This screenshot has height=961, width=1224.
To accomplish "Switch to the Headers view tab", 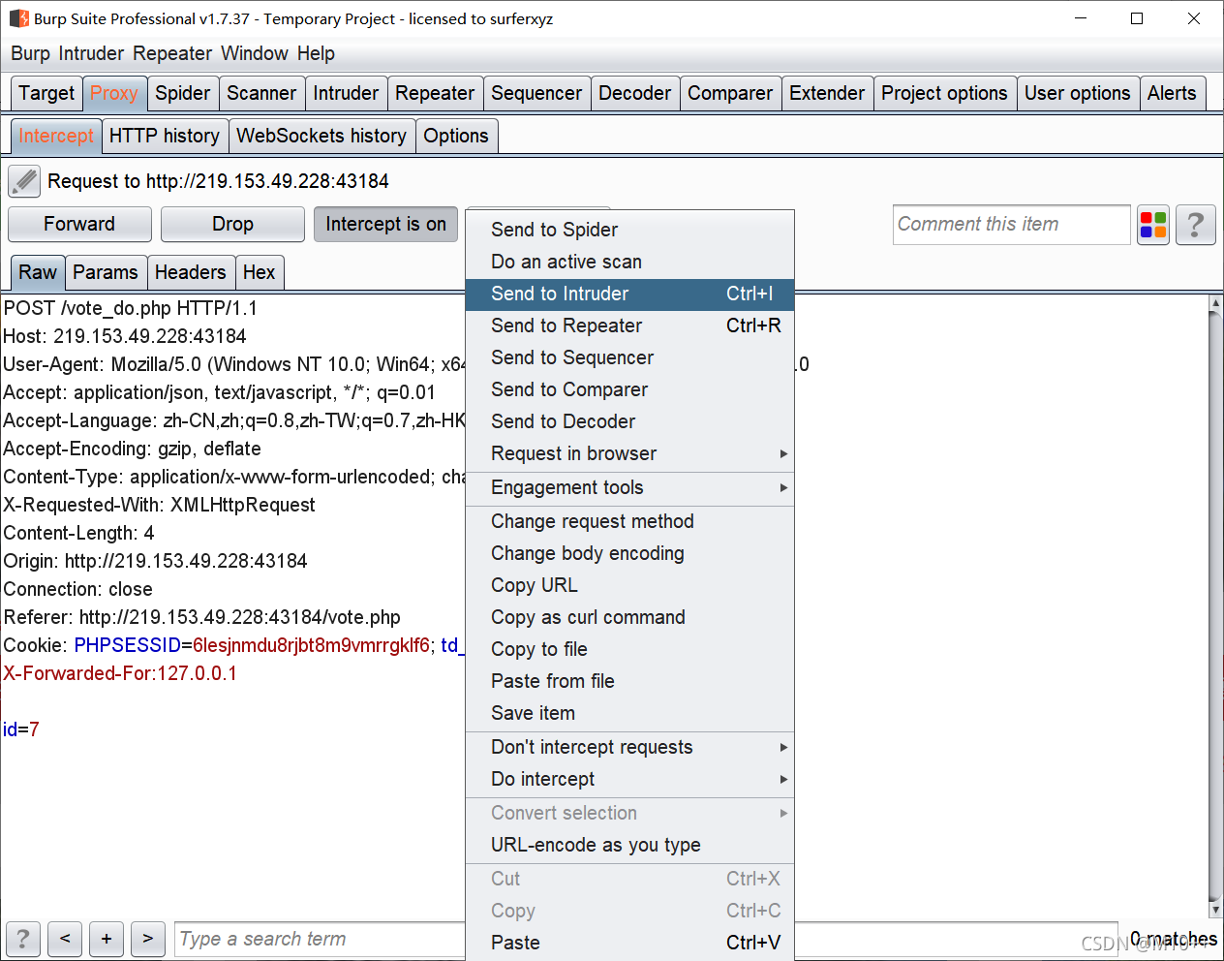I will click(190, 272).
